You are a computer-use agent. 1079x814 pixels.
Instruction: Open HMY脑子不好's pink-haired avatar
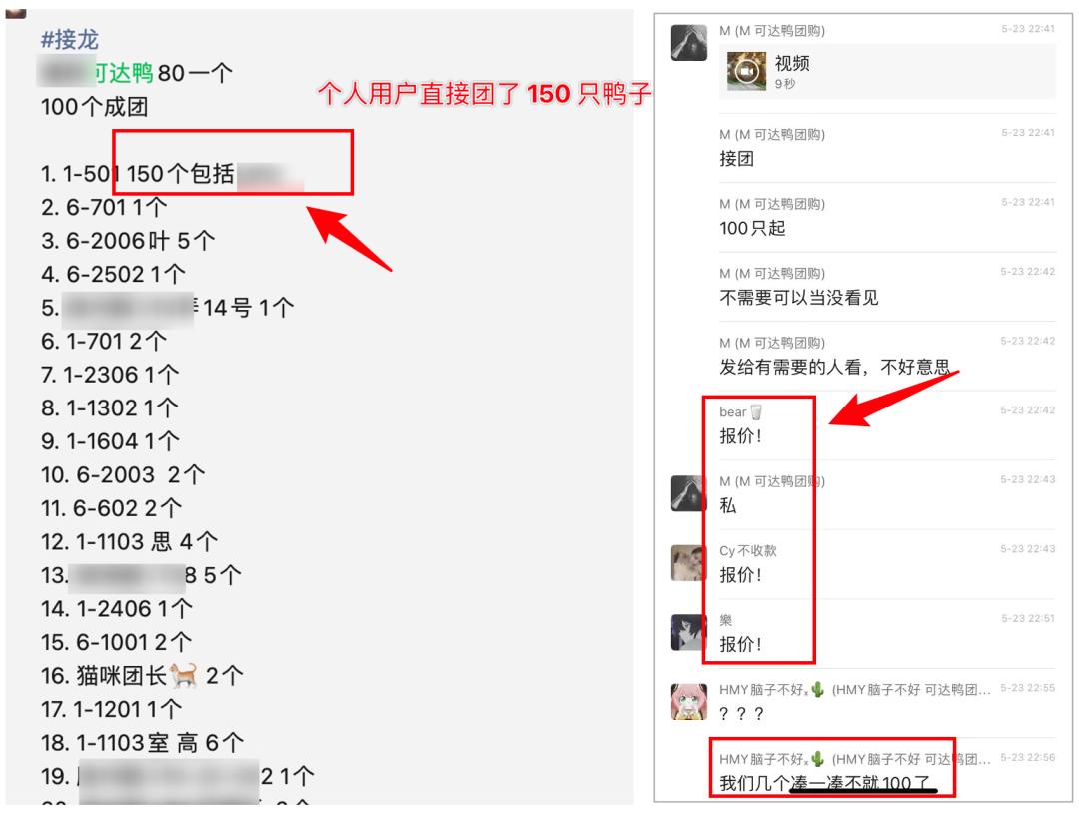tap(688, 702)
